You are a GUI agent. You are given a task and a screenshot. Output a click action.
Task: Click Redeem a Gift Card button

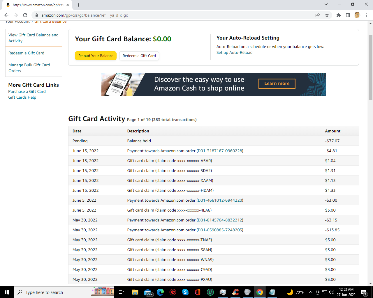coord(139,56)
